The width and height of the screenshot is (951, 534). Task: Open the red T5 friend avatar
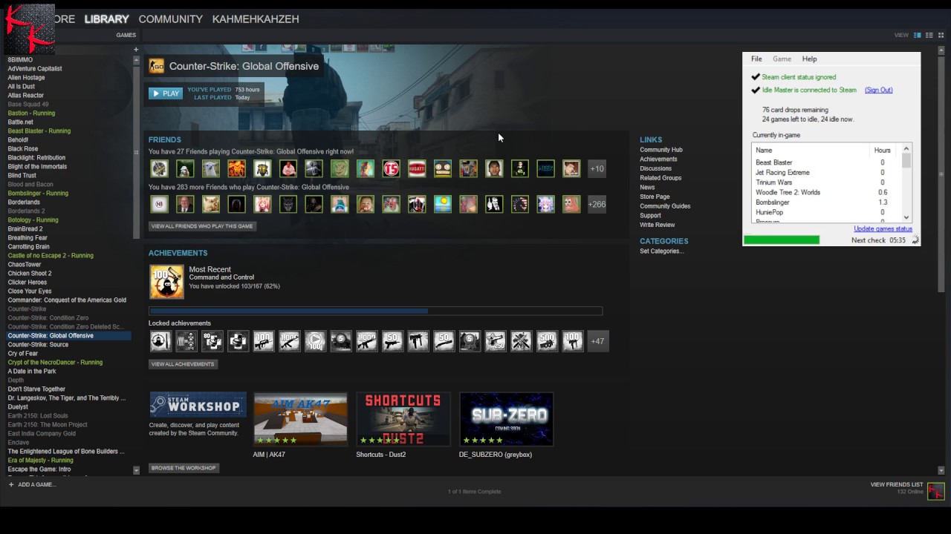(x=392, y=168)
